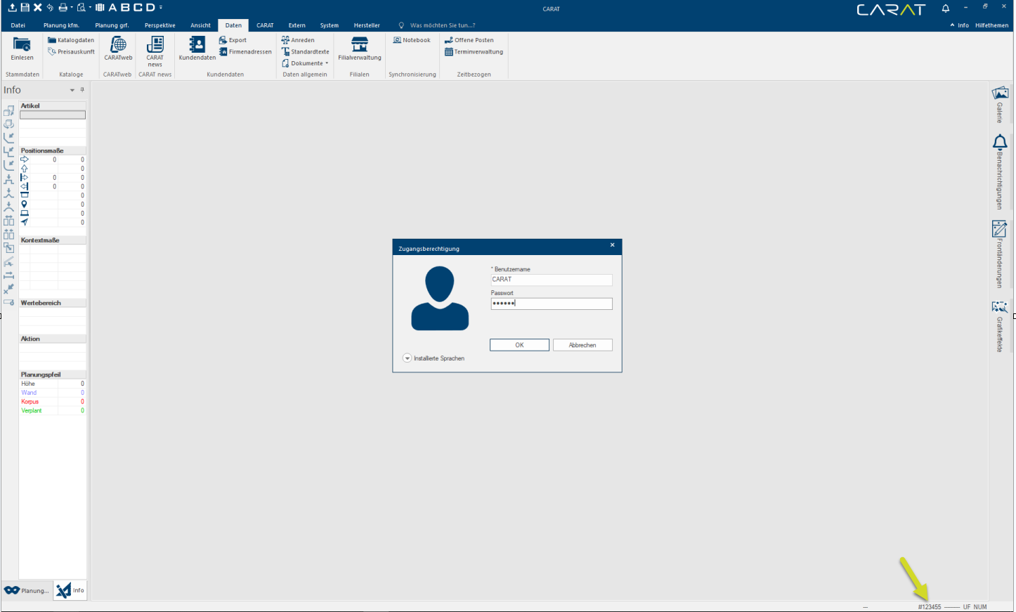Switch to Planung bottom panel tab
1016x612 pixels.
click(27, 591)
